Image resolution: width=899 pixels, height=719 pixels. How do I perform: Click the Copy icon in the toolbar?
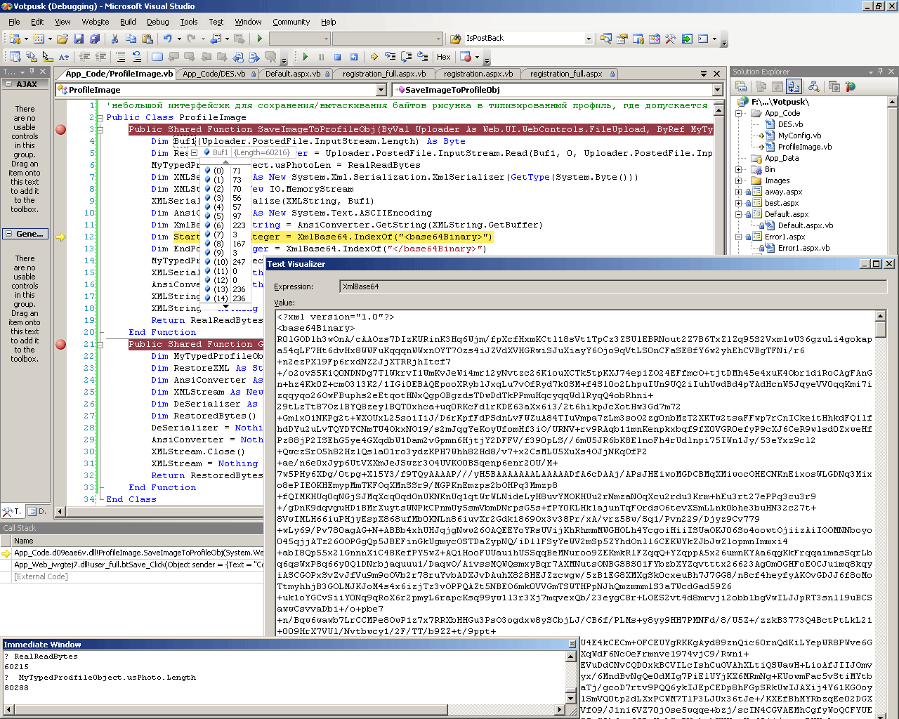click(x=131, y=39)
